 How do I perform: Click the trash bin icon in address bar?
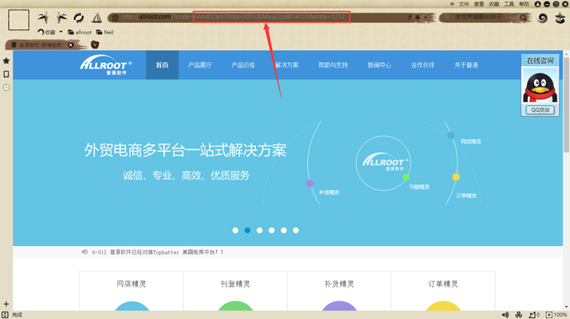click(x=115, y=17)
